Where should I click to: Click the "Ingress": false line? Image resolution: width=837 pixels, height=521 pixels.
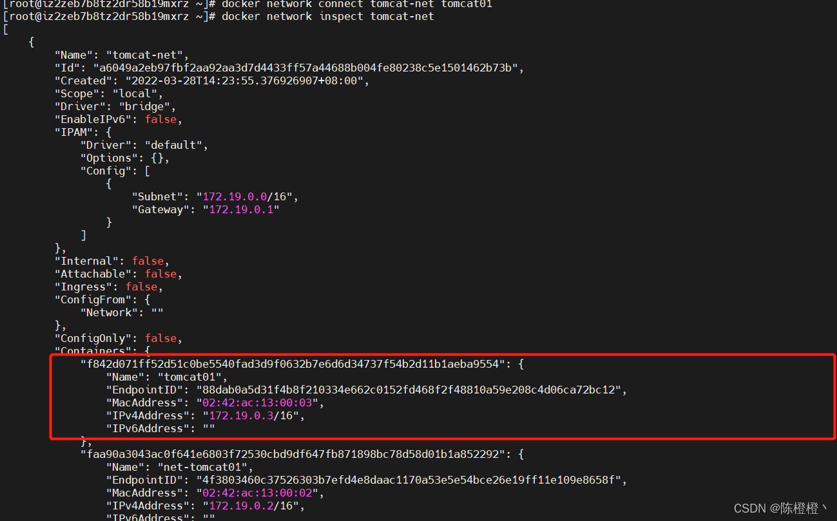click(x=109, y=287)
